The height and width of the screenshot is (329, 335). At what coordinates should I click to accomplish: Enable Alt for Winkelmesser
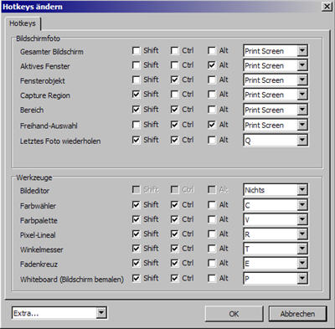click(x=212, y=249)
